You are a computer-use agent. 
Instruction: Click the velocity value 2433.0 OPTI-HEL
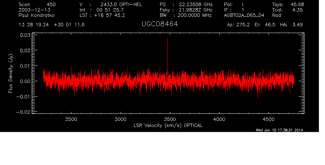[124, 4]
